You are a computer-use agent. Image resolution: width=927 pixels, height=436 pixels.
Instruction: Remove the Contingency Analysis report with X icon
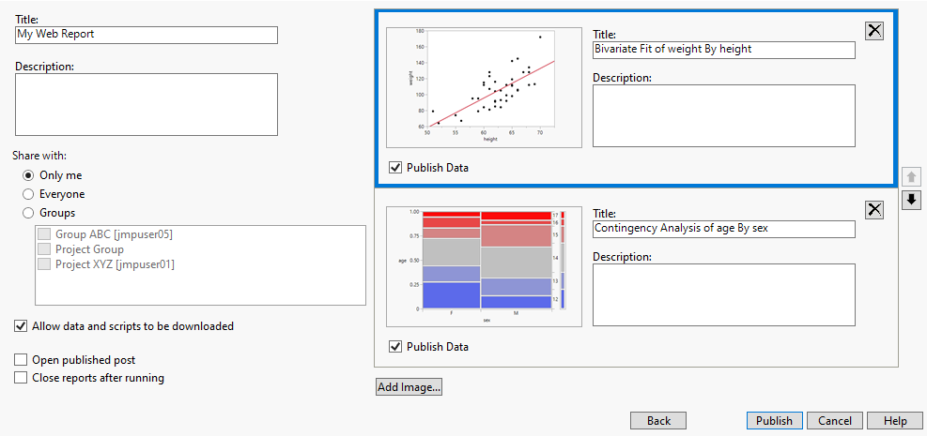(874, 210)
